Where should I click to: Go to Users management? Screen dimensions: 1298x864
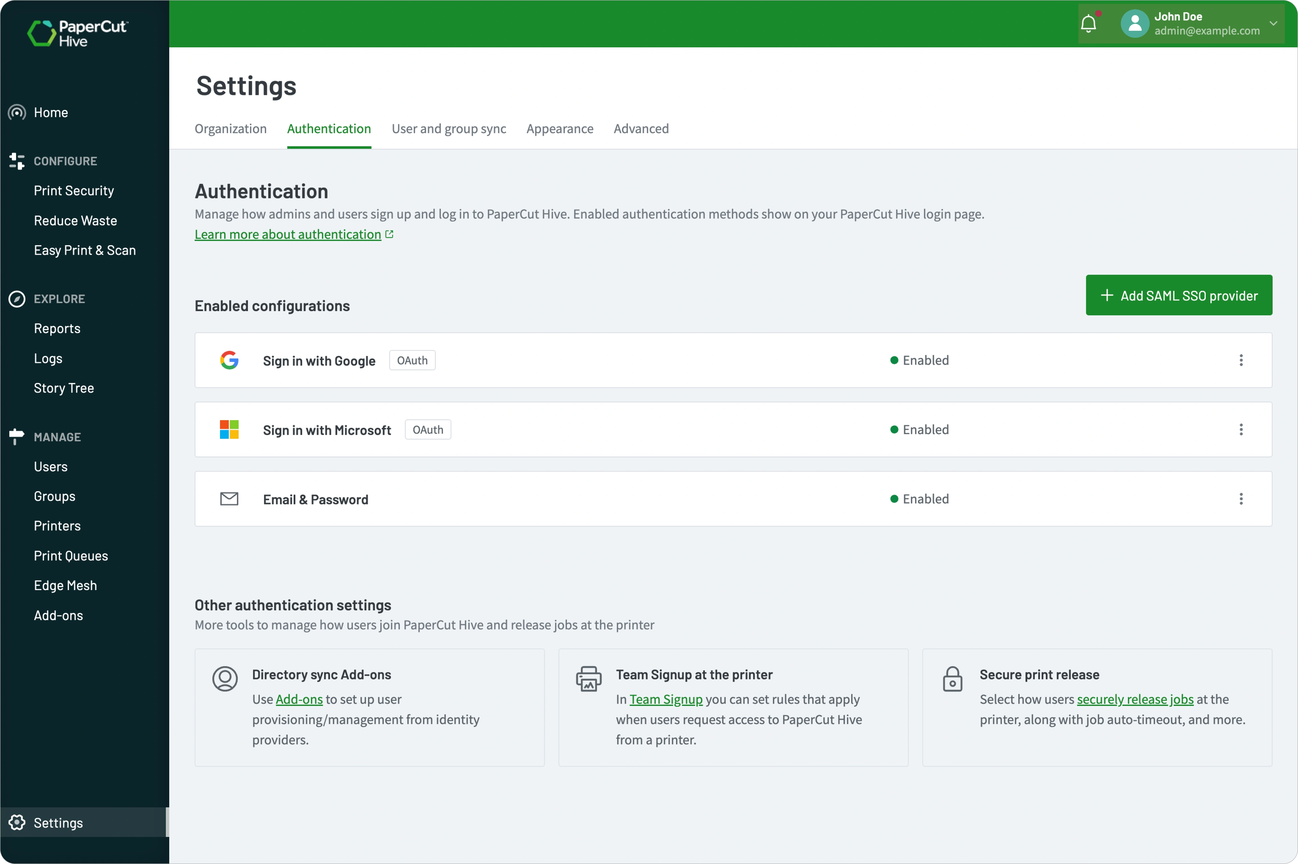point(51,467)
